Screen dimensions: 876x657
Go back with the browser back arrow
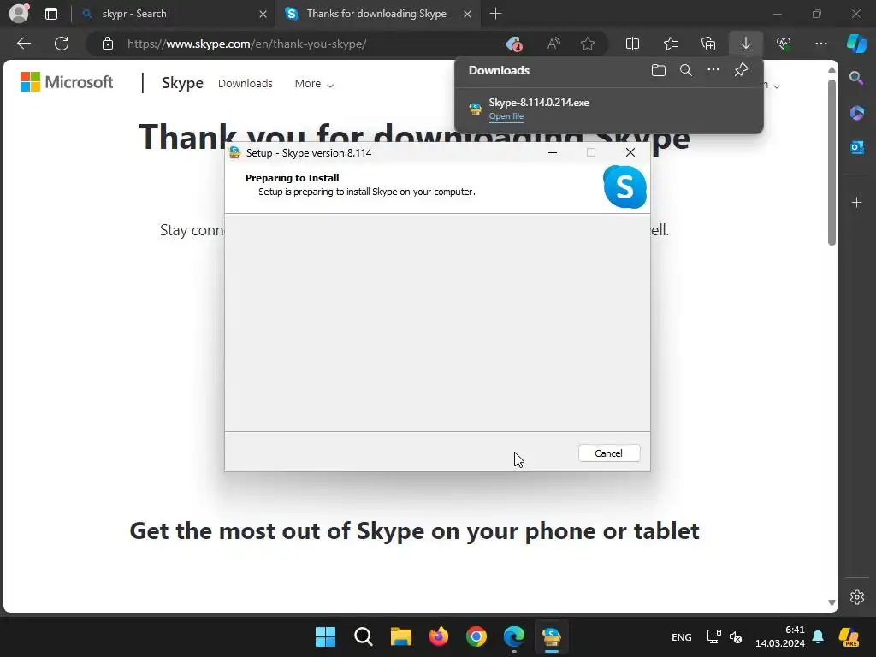pos(24,44)
